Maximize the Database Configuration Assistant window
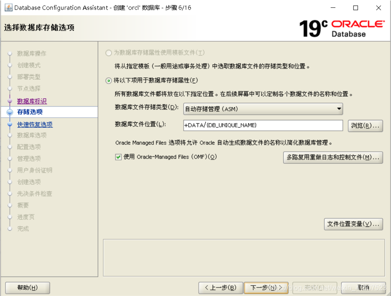 click(356, 8)
